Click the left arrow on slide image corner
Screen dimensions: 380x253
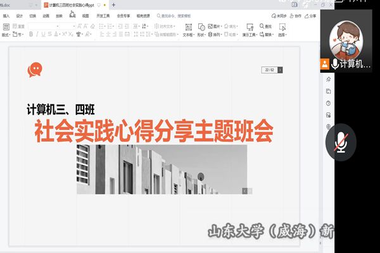tap(244, 191)
